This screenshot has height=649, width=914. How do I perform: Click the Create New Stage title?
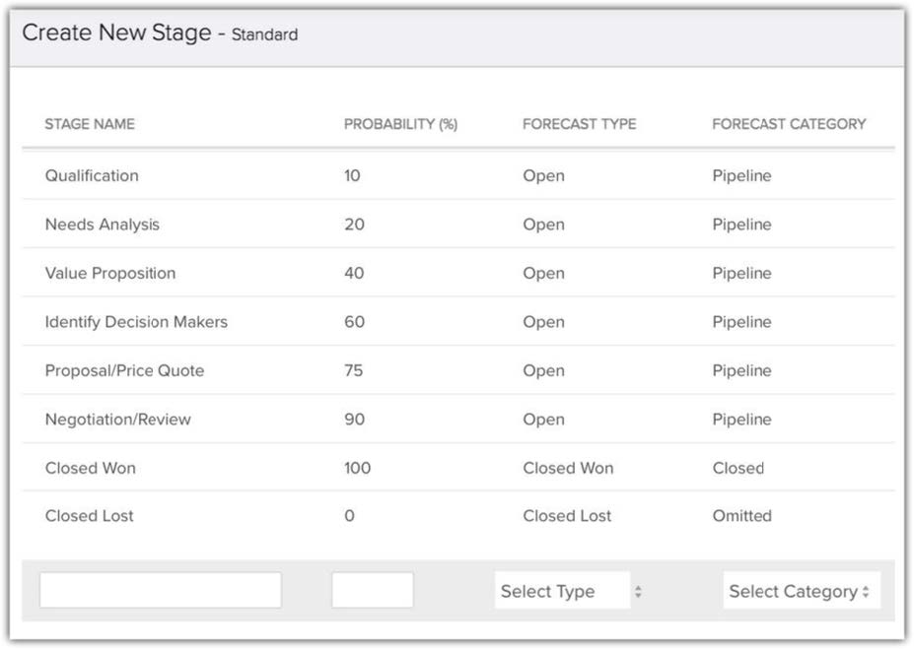[x=116, y=33]
